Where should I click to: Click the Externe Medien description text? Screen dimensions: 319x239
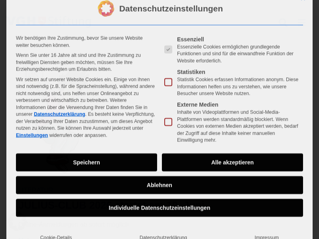point(237,126)
